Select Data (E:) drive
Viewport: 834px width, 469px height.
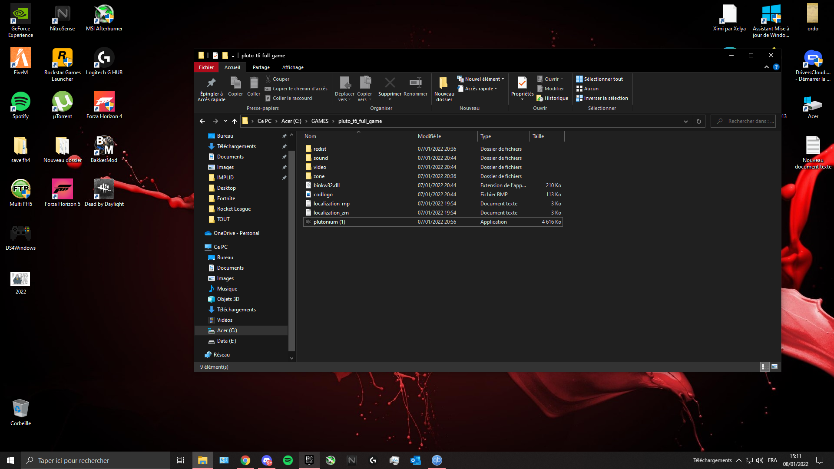click(x=226, y=341)
